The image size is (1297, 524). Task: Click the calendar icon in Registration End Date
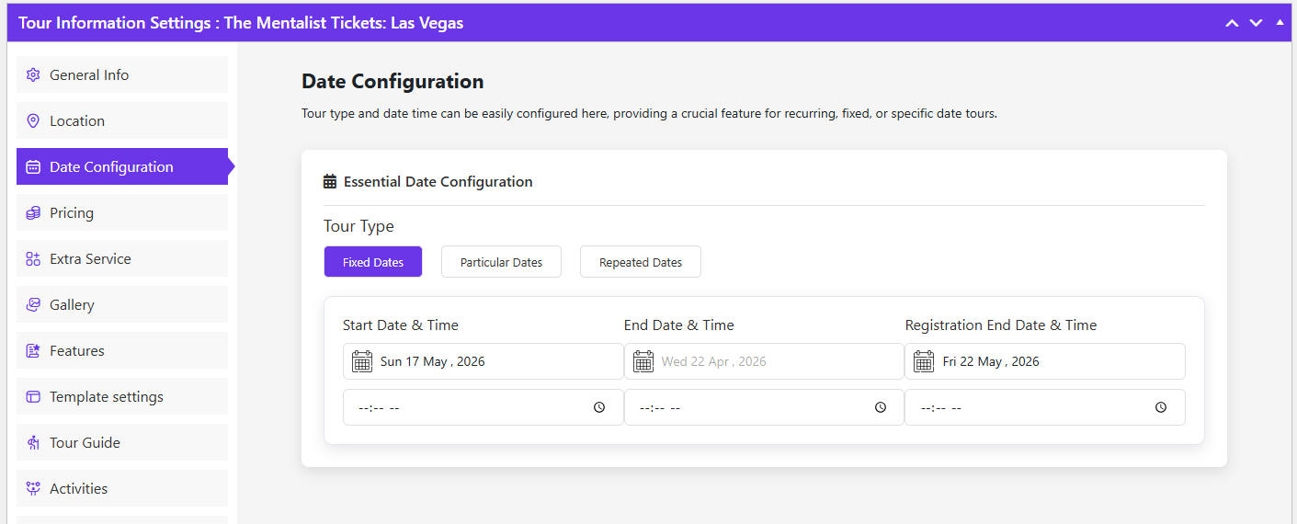coord(924,361)
